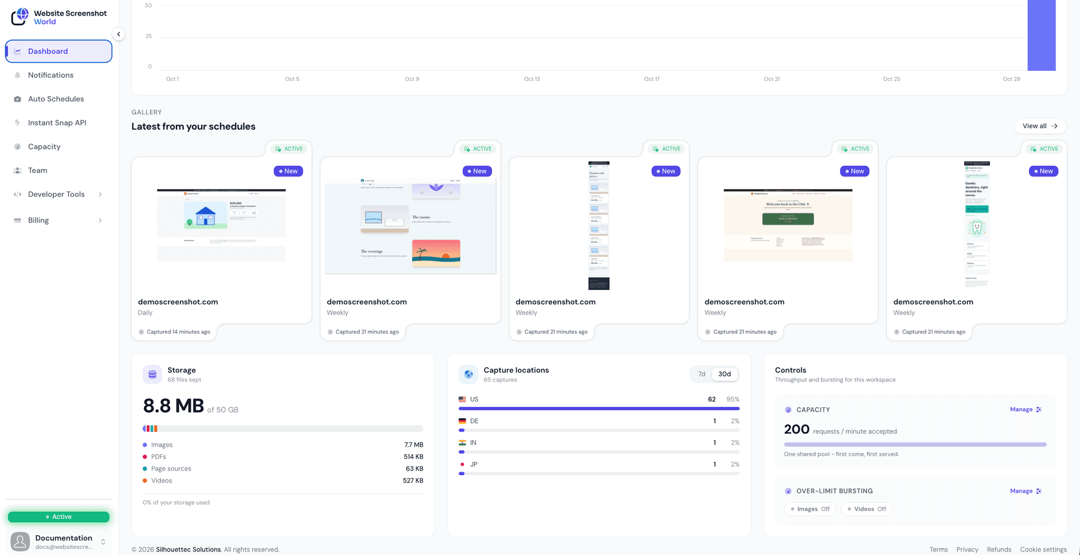Open the Documentation account switcher chevrons
Screen dimensions: 1080x555
coord(103,542)
